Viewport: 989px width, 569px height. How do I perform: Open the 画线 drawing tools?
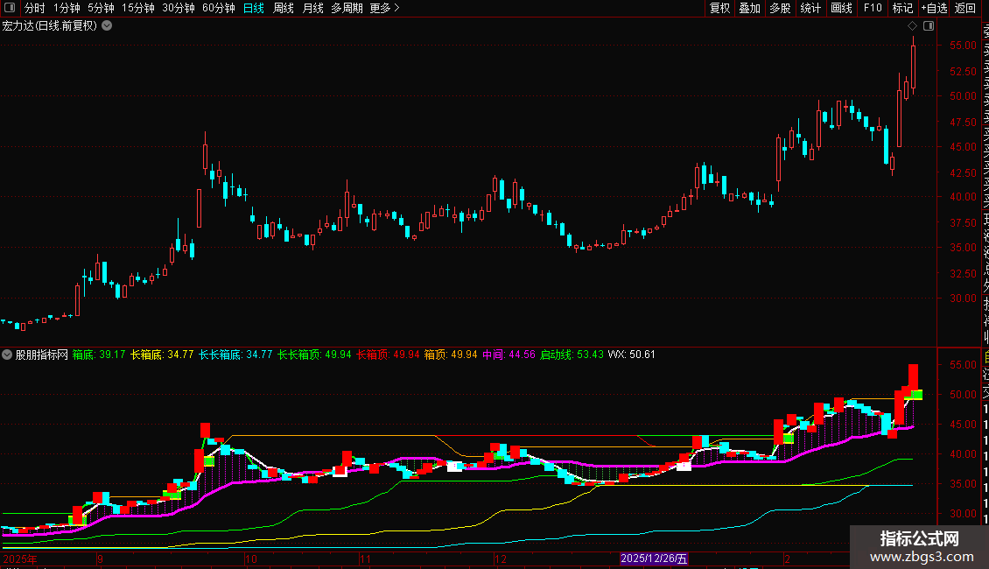click(841, 8)
